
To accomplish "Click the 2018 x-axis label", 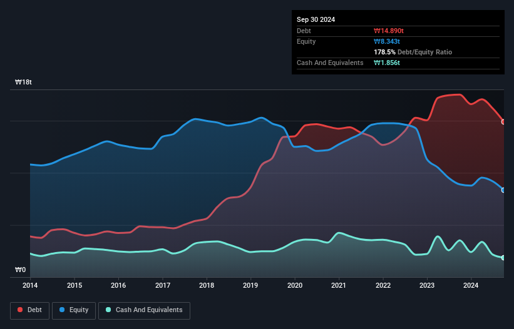I will pyautogui.click(x=207, y=285).
